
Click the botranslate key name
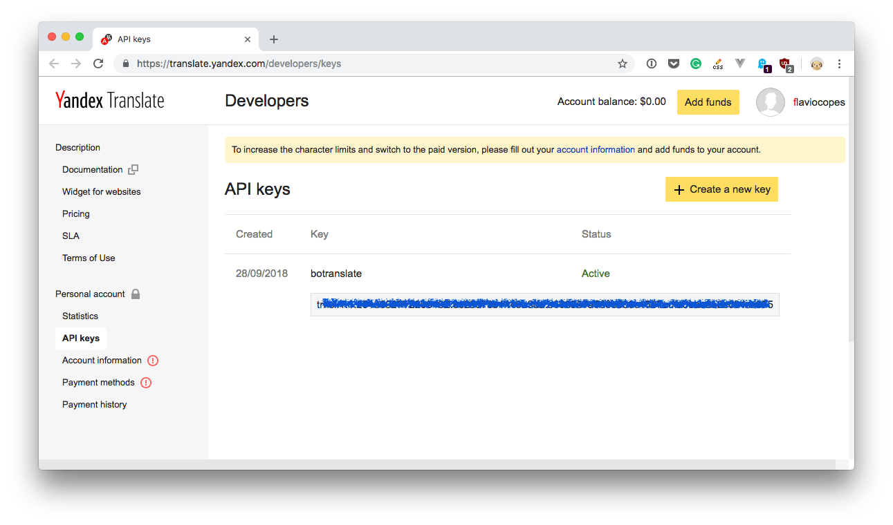tap(336, 274)
